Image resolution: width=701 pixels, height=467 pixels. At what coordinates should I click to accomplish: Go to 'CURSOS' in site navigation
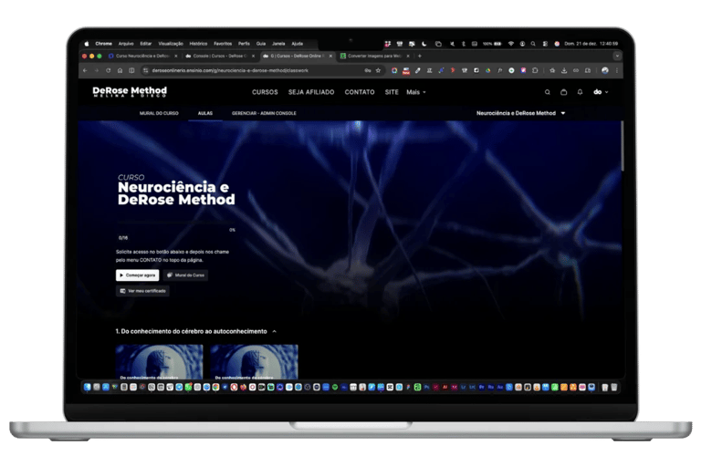[x=265, y=92]
